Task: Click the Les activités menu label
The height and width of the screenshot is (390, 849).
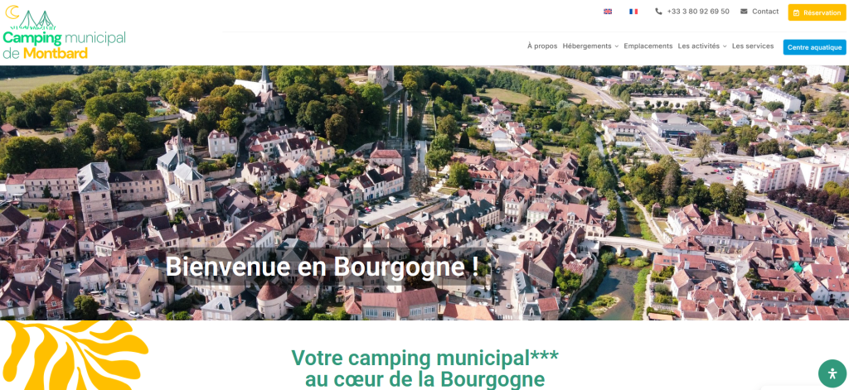Action: click(698, 46)
